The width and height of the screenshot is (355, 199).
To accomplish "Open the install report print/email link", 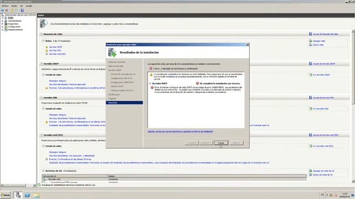I will coord(180,132).
